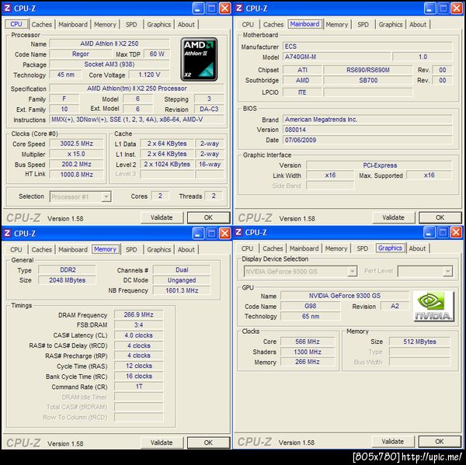Click the CPU-Z title icon in the Graphics window
The width and height of the screenshot is (466, 465).
[238, 232]
